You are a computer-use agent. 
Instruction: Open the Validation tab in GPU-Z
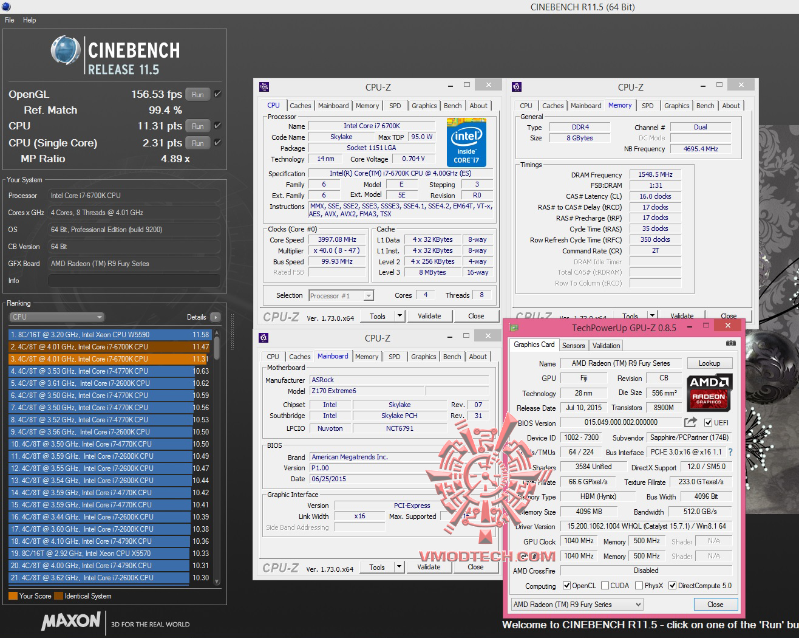[x=607, y=346]
